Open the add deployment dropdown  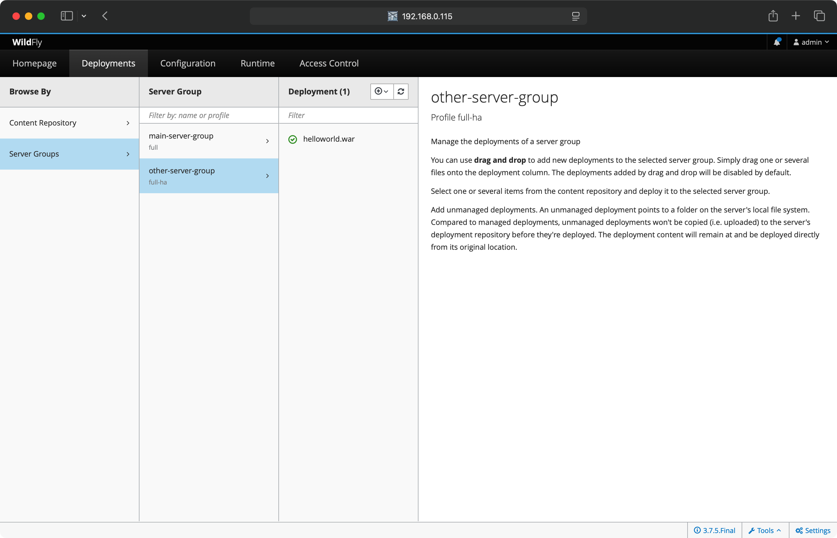(382, 92)
